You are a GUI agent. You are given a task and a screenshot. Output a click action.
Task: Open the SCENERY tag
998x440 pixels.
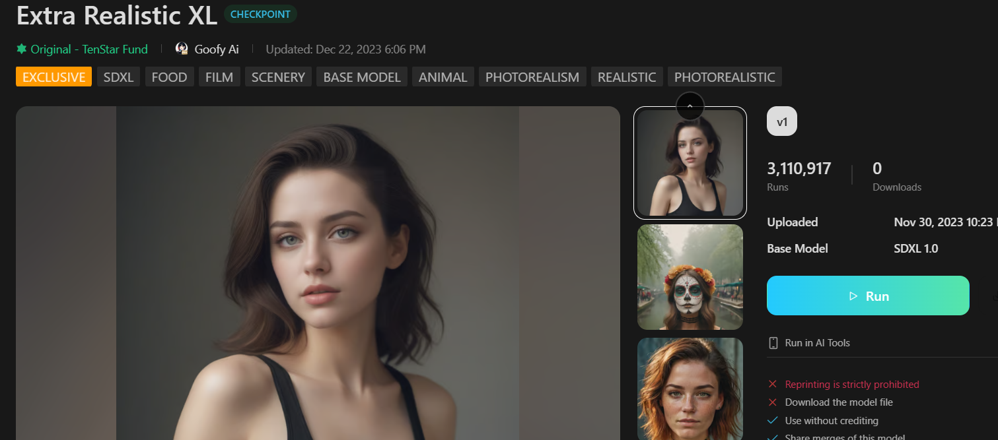278,77
